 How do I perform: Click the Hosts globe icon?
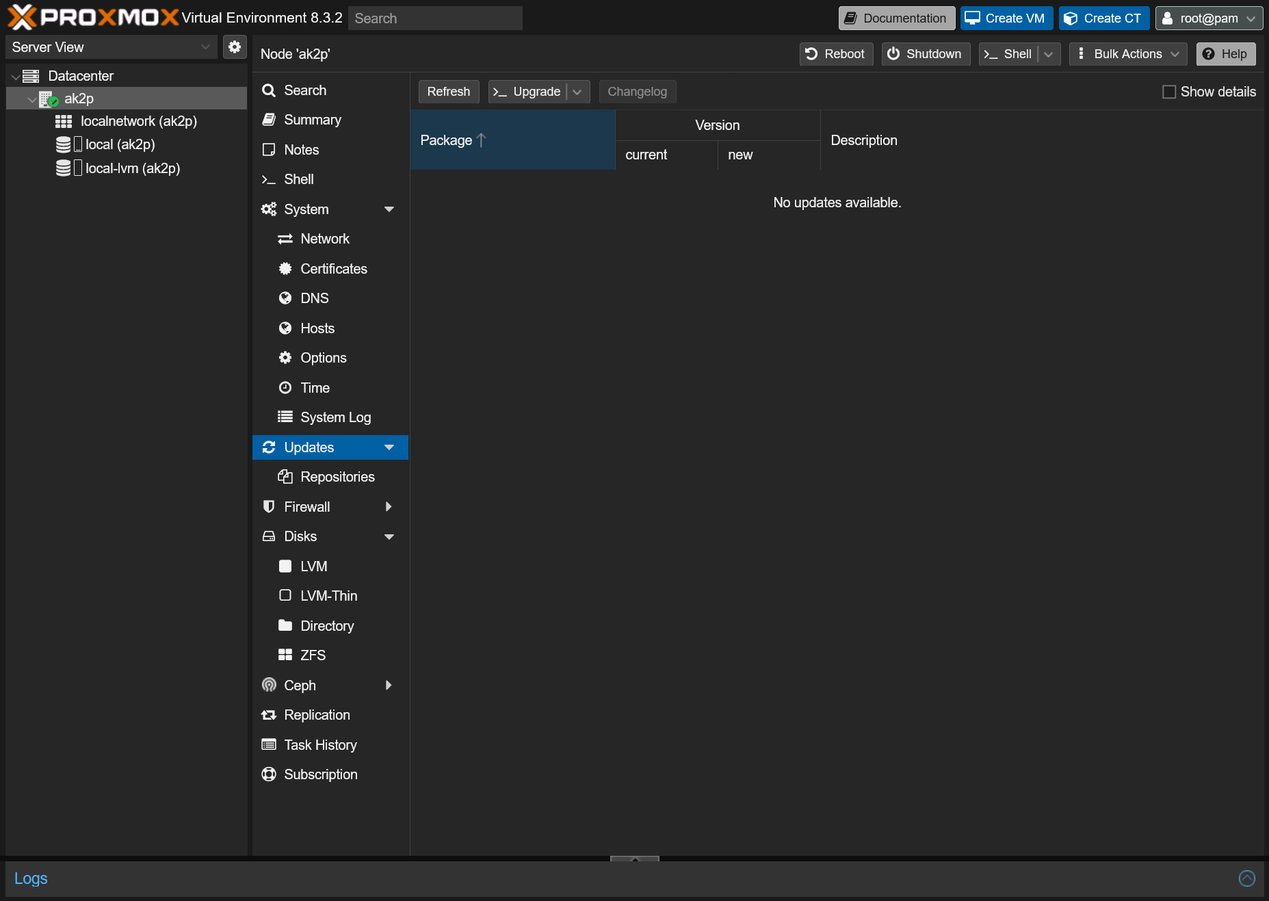285,328
